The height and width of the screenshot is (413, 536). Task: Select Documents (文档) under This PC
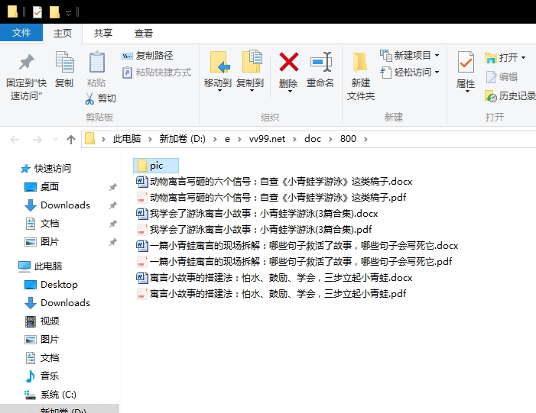(x=42, y=358)
